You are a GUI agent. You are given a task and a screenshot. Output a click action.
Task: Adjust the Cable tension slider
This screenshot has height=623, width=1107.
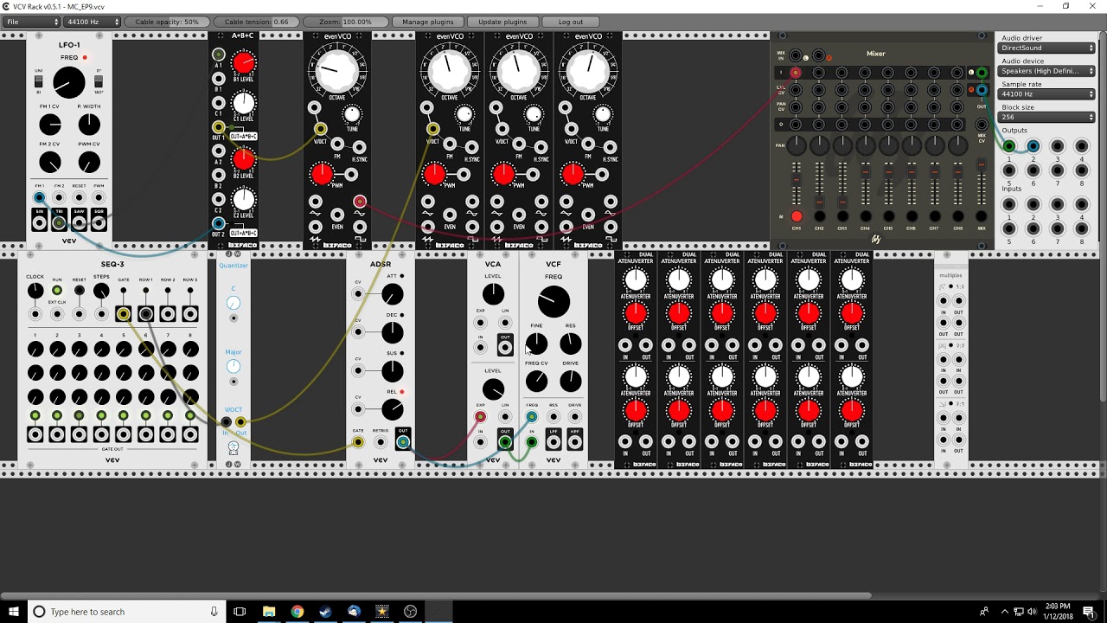pos(257,22)
